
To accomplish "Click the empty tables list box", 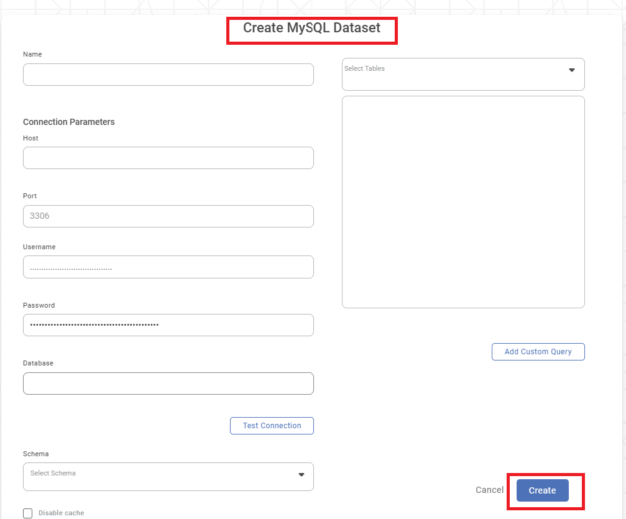I will (463, 202).
